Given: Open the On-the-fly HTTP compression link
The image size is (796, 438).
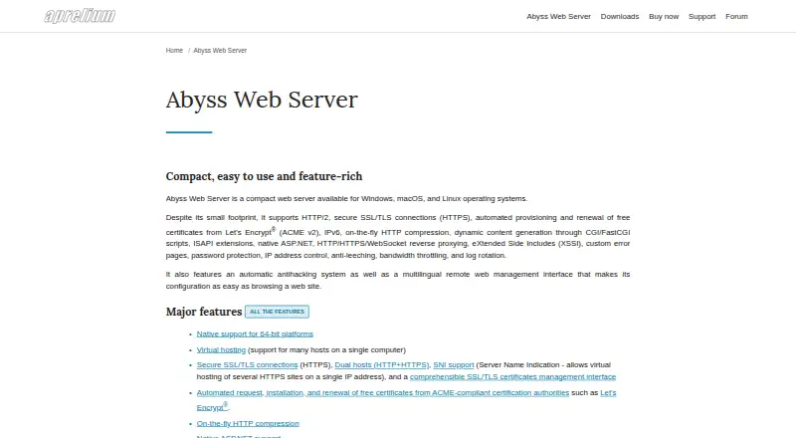Looking at the screenshot, I should tap(248, 423).
